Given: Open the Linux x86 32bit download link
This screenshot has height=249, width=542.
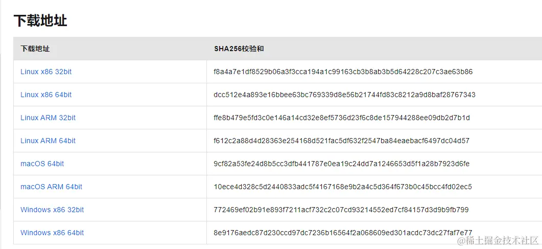Looking at the screenshot, I should pyautogui.click(x=46, y=72).
